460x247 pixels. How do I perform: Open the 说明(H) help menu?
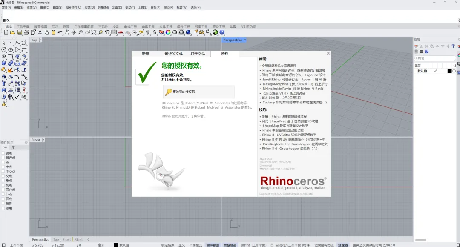[x=195, y=7]
